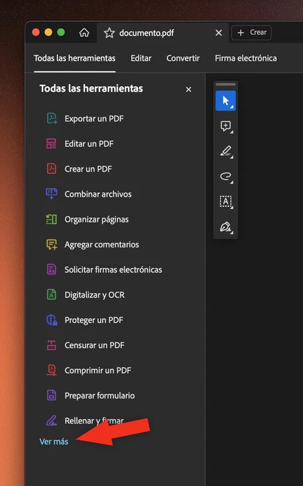Click the Crear button
Screen dimensions: 303x486
[x=251, y=32]
